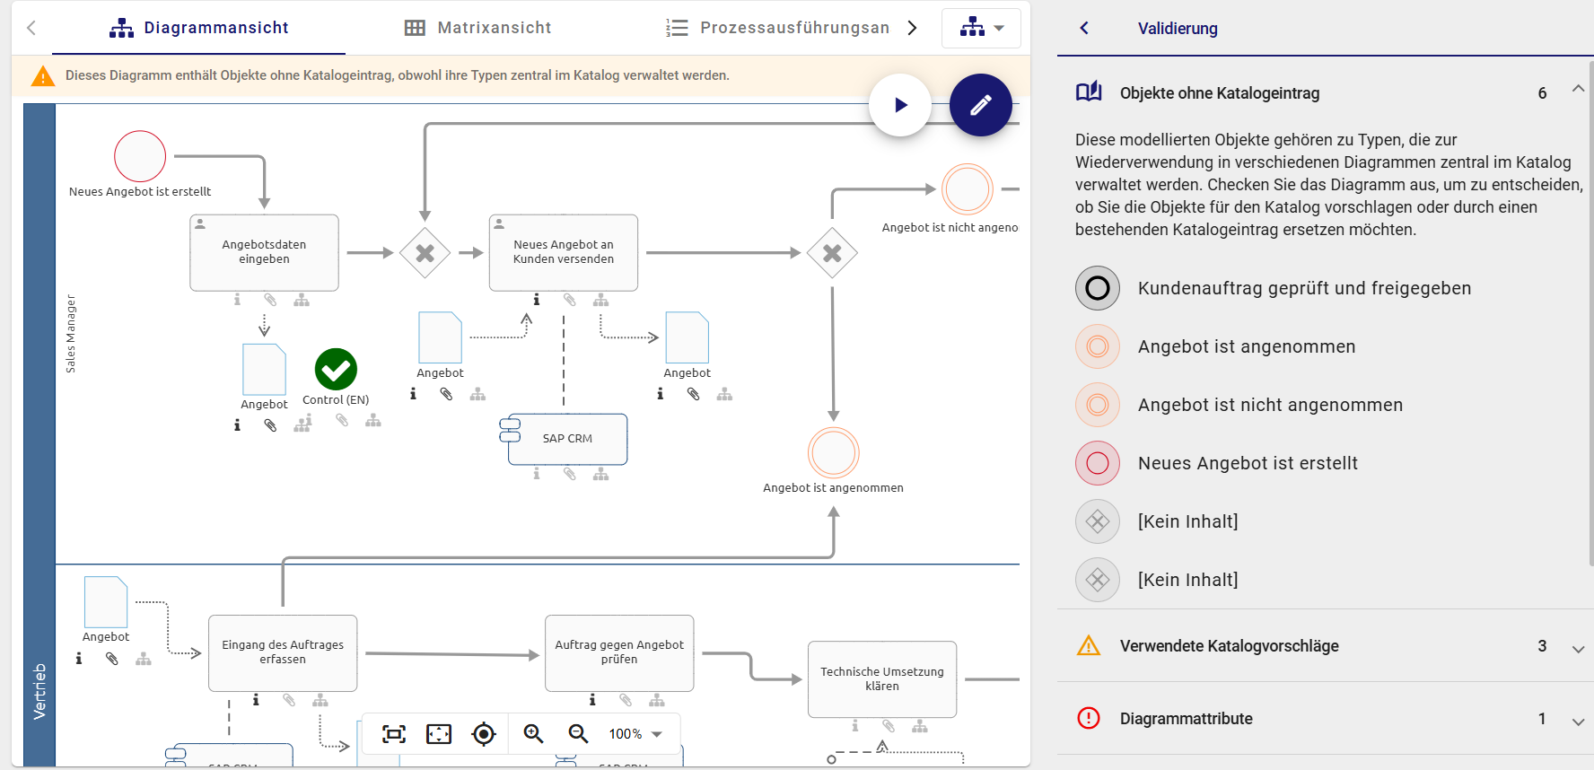Select the Neues Angebot an Kunden versenden task

click(564, 252)
